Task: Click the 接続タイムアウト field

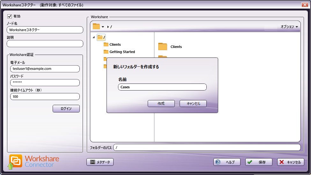Action: click(45, 97)
